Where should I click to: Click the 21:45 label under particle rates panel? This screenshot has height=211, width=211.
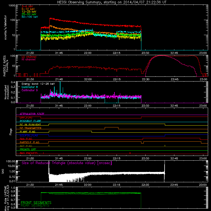(x=59, y=79)
